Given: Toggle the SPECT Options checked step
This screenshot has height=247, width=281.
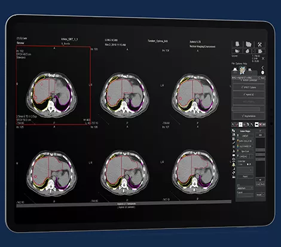Looking at the screenshot, I should click(x=249, y=87).
